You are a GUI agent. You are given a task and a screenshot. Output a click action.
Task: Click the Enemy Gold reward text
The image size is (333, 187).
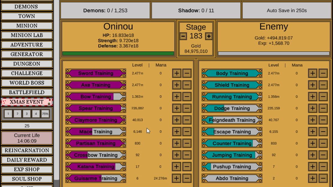point(274,38)
